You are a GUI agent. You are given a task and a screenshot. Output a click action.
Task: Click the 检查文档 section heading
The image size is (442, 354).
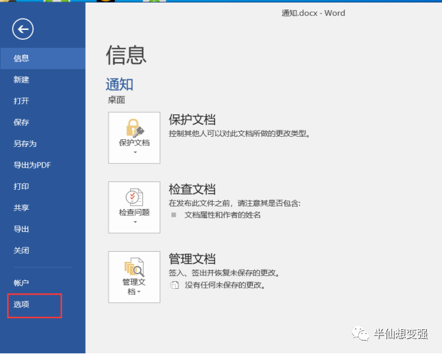point(192,189)
